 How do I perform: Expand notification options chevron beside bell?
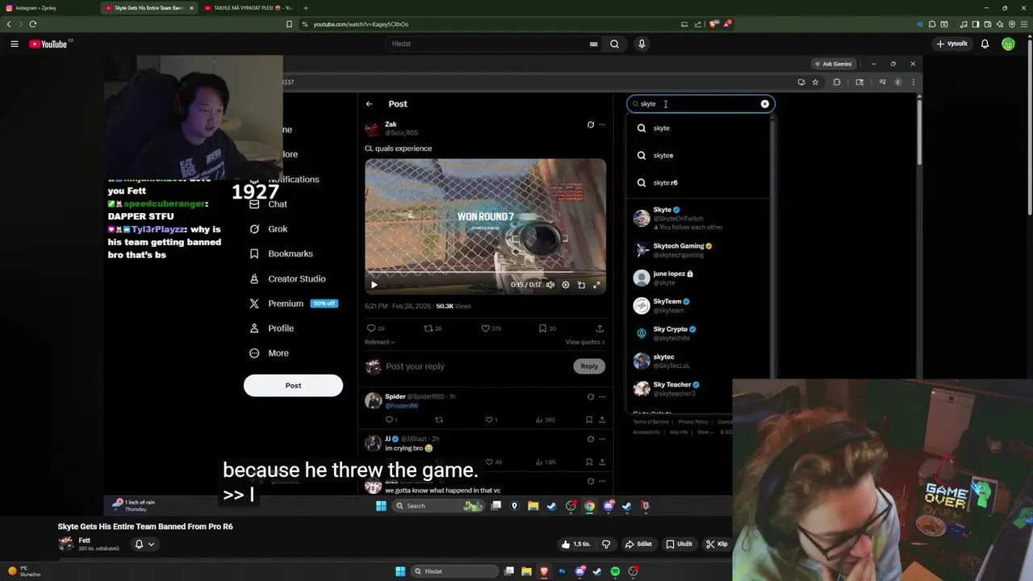(x=151, y=544)
